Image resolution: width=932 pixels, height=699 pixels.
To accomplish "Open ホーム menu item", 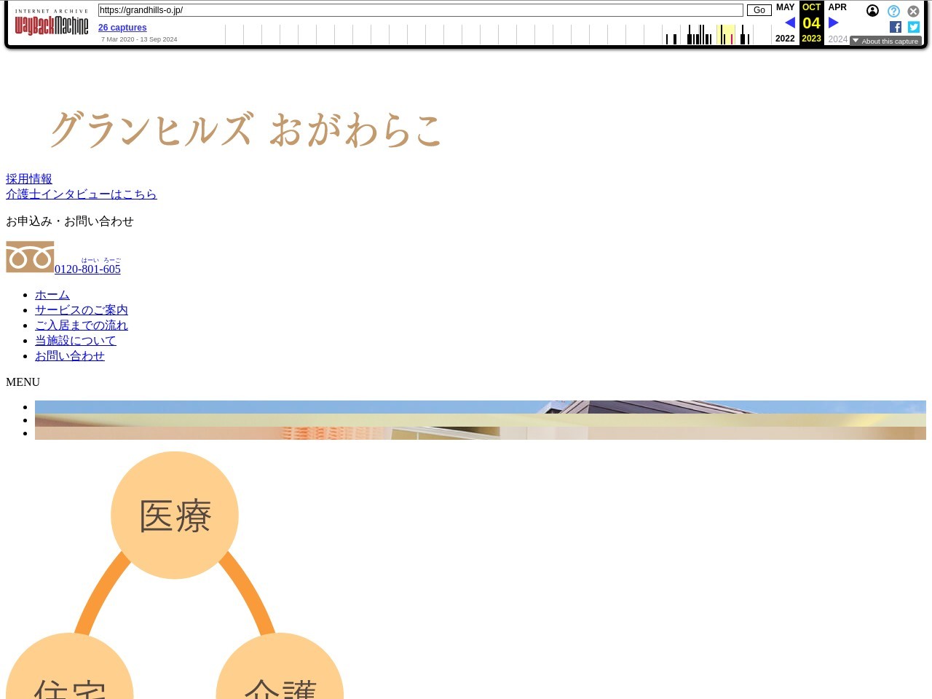I will (x=52, y=294).
